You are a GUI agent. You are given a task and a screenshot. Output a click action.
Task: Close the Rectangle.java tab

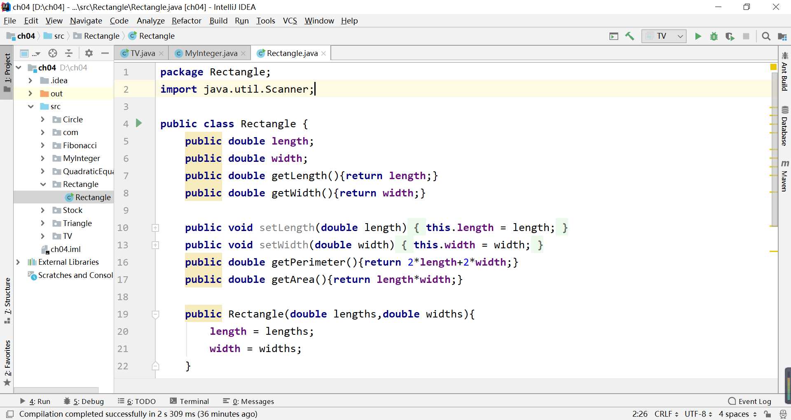(x=323, y=54)
